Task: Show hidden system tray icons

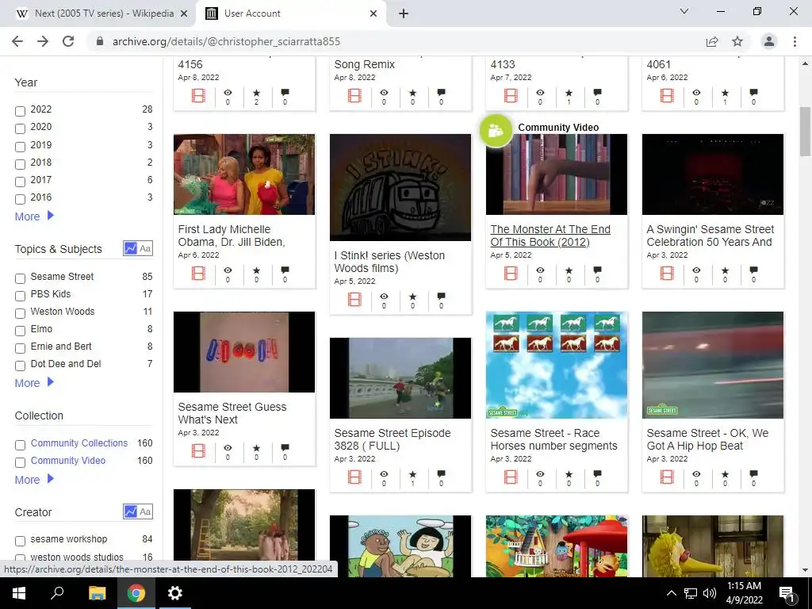Action: (671, 593)
